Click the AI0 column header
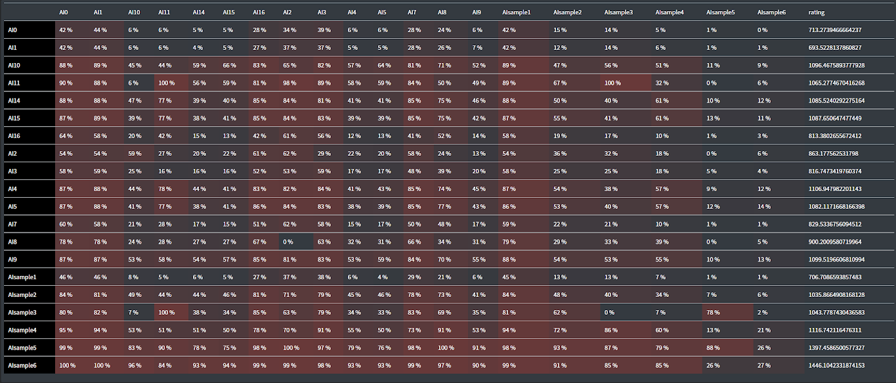 pos(63,12)
